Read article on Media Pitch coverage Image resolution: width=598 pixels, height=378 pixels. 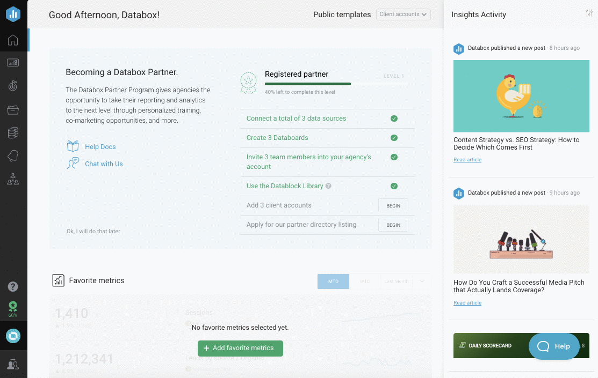click(467, 302)
